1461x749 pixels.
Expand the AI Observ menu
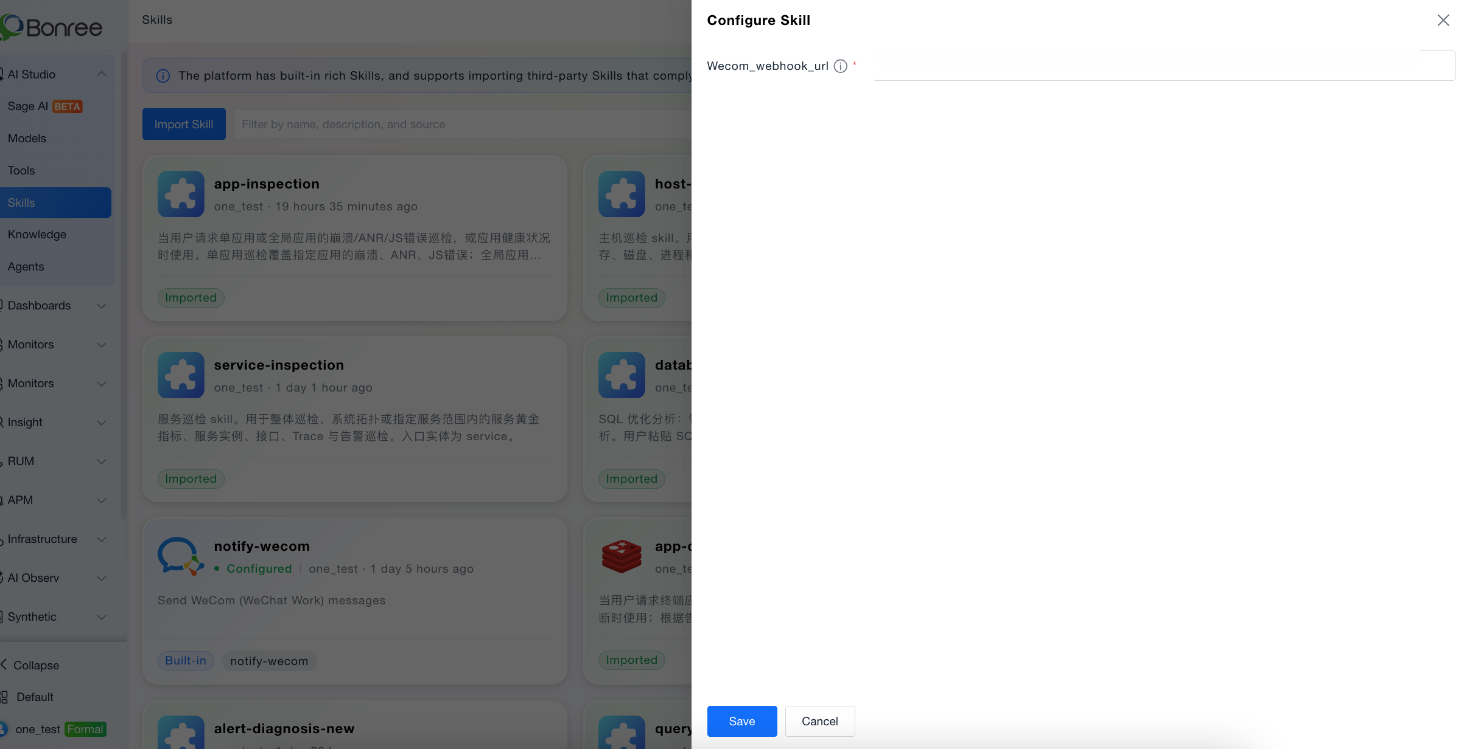pos(102,578)
